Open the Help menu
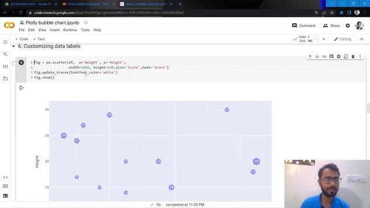Image resolution: width=370 pixels, height=208 pixels. pyautogui.click(x=97, y=30)
